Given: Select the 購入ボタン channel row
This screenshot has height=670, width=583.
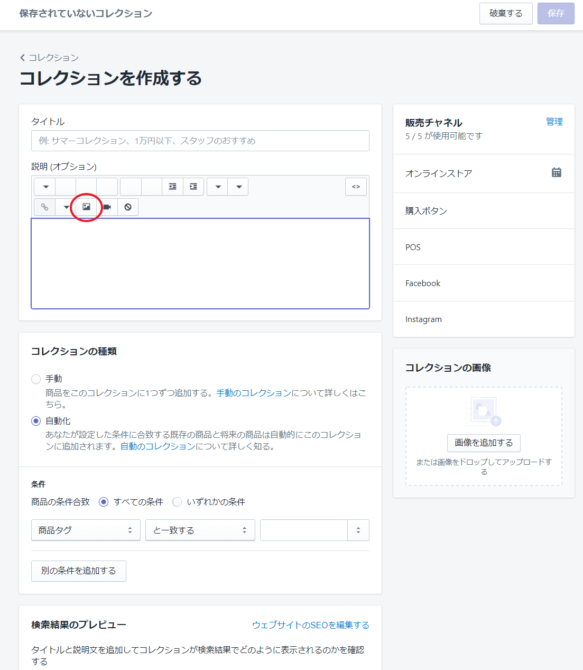Looking at the screenshot, I should pyautogui.click(x=484, y=211).
